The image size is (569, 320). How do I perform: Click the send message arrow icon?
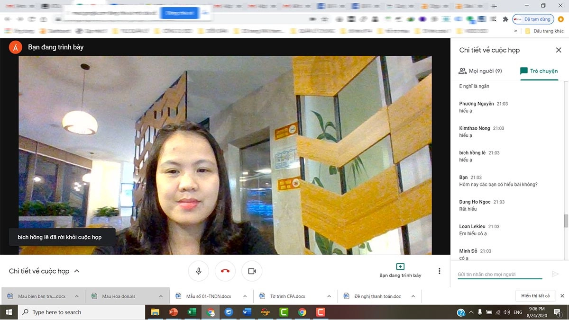pyautogui.click(x=555, y=274)
